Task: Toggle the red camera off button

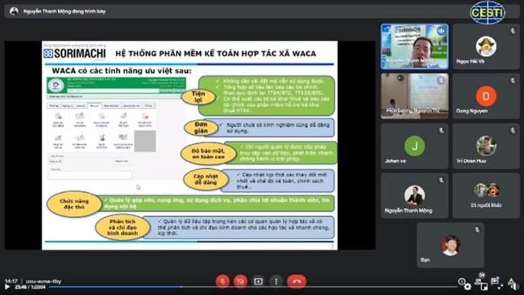Action: (x=240, y=281)
